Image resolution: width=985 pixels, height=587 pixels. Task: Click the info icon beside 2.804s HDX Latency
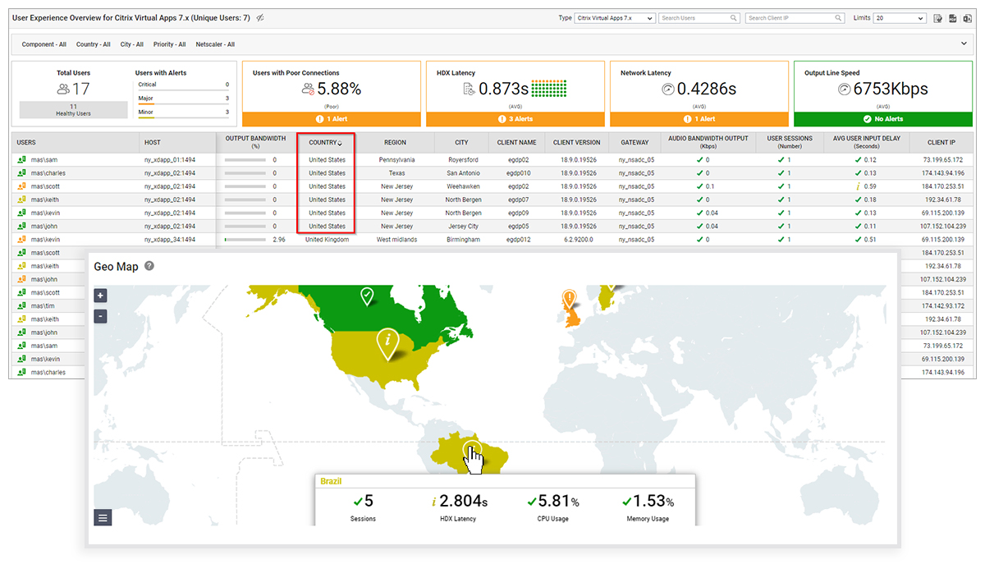tap(433, 502)
